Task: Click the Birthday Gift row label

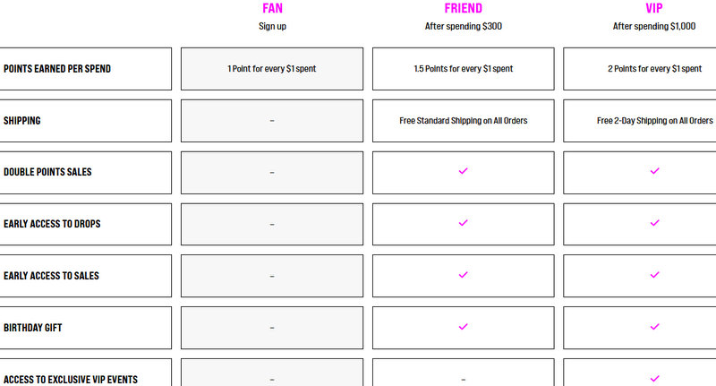Action: click(33, 328)
